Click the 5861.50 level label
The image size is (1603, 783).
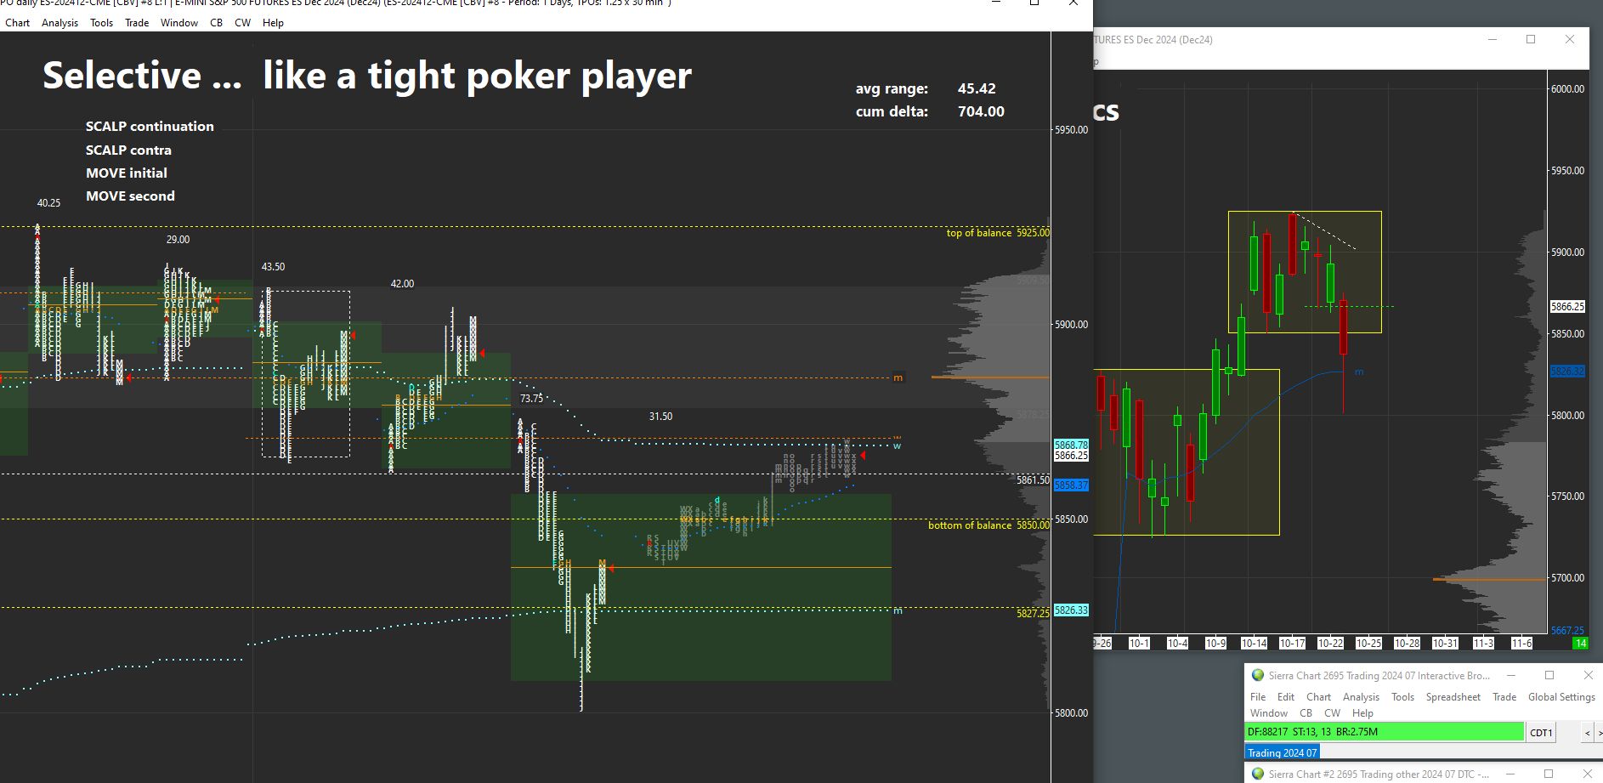tap(1033, 480)
